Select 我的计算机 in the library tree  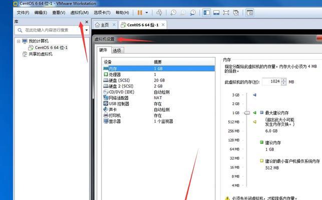tap(39, 41)
